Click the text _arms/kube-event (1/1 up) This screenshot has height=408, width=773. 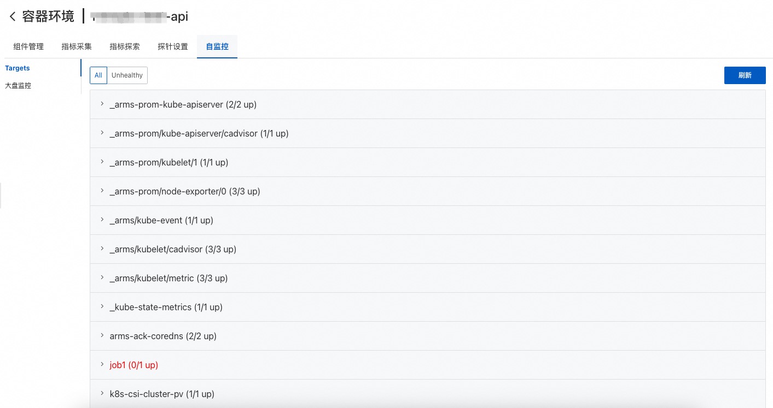click(x=161, y=220)
